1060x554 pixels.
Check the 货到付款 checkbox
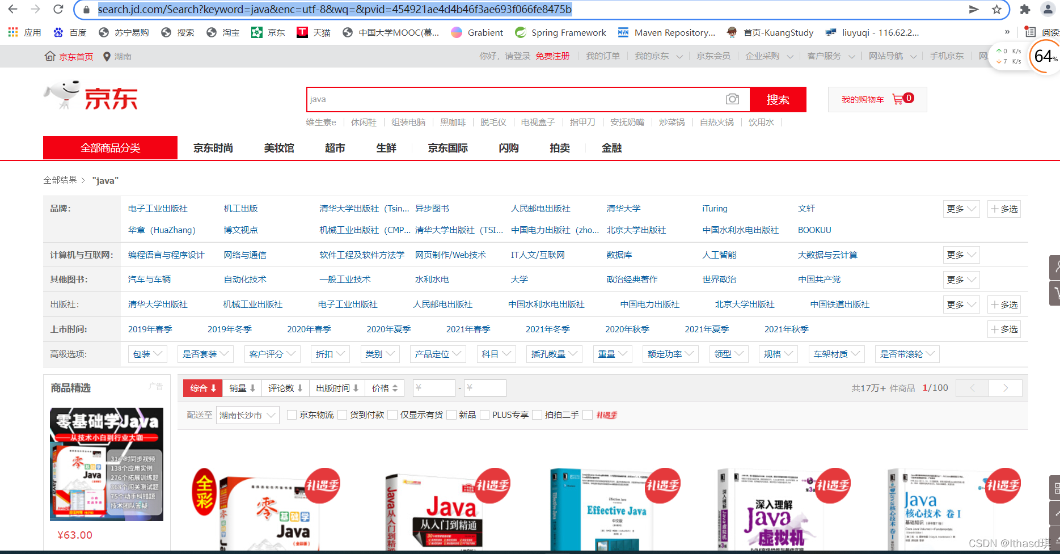click(342, 415)
